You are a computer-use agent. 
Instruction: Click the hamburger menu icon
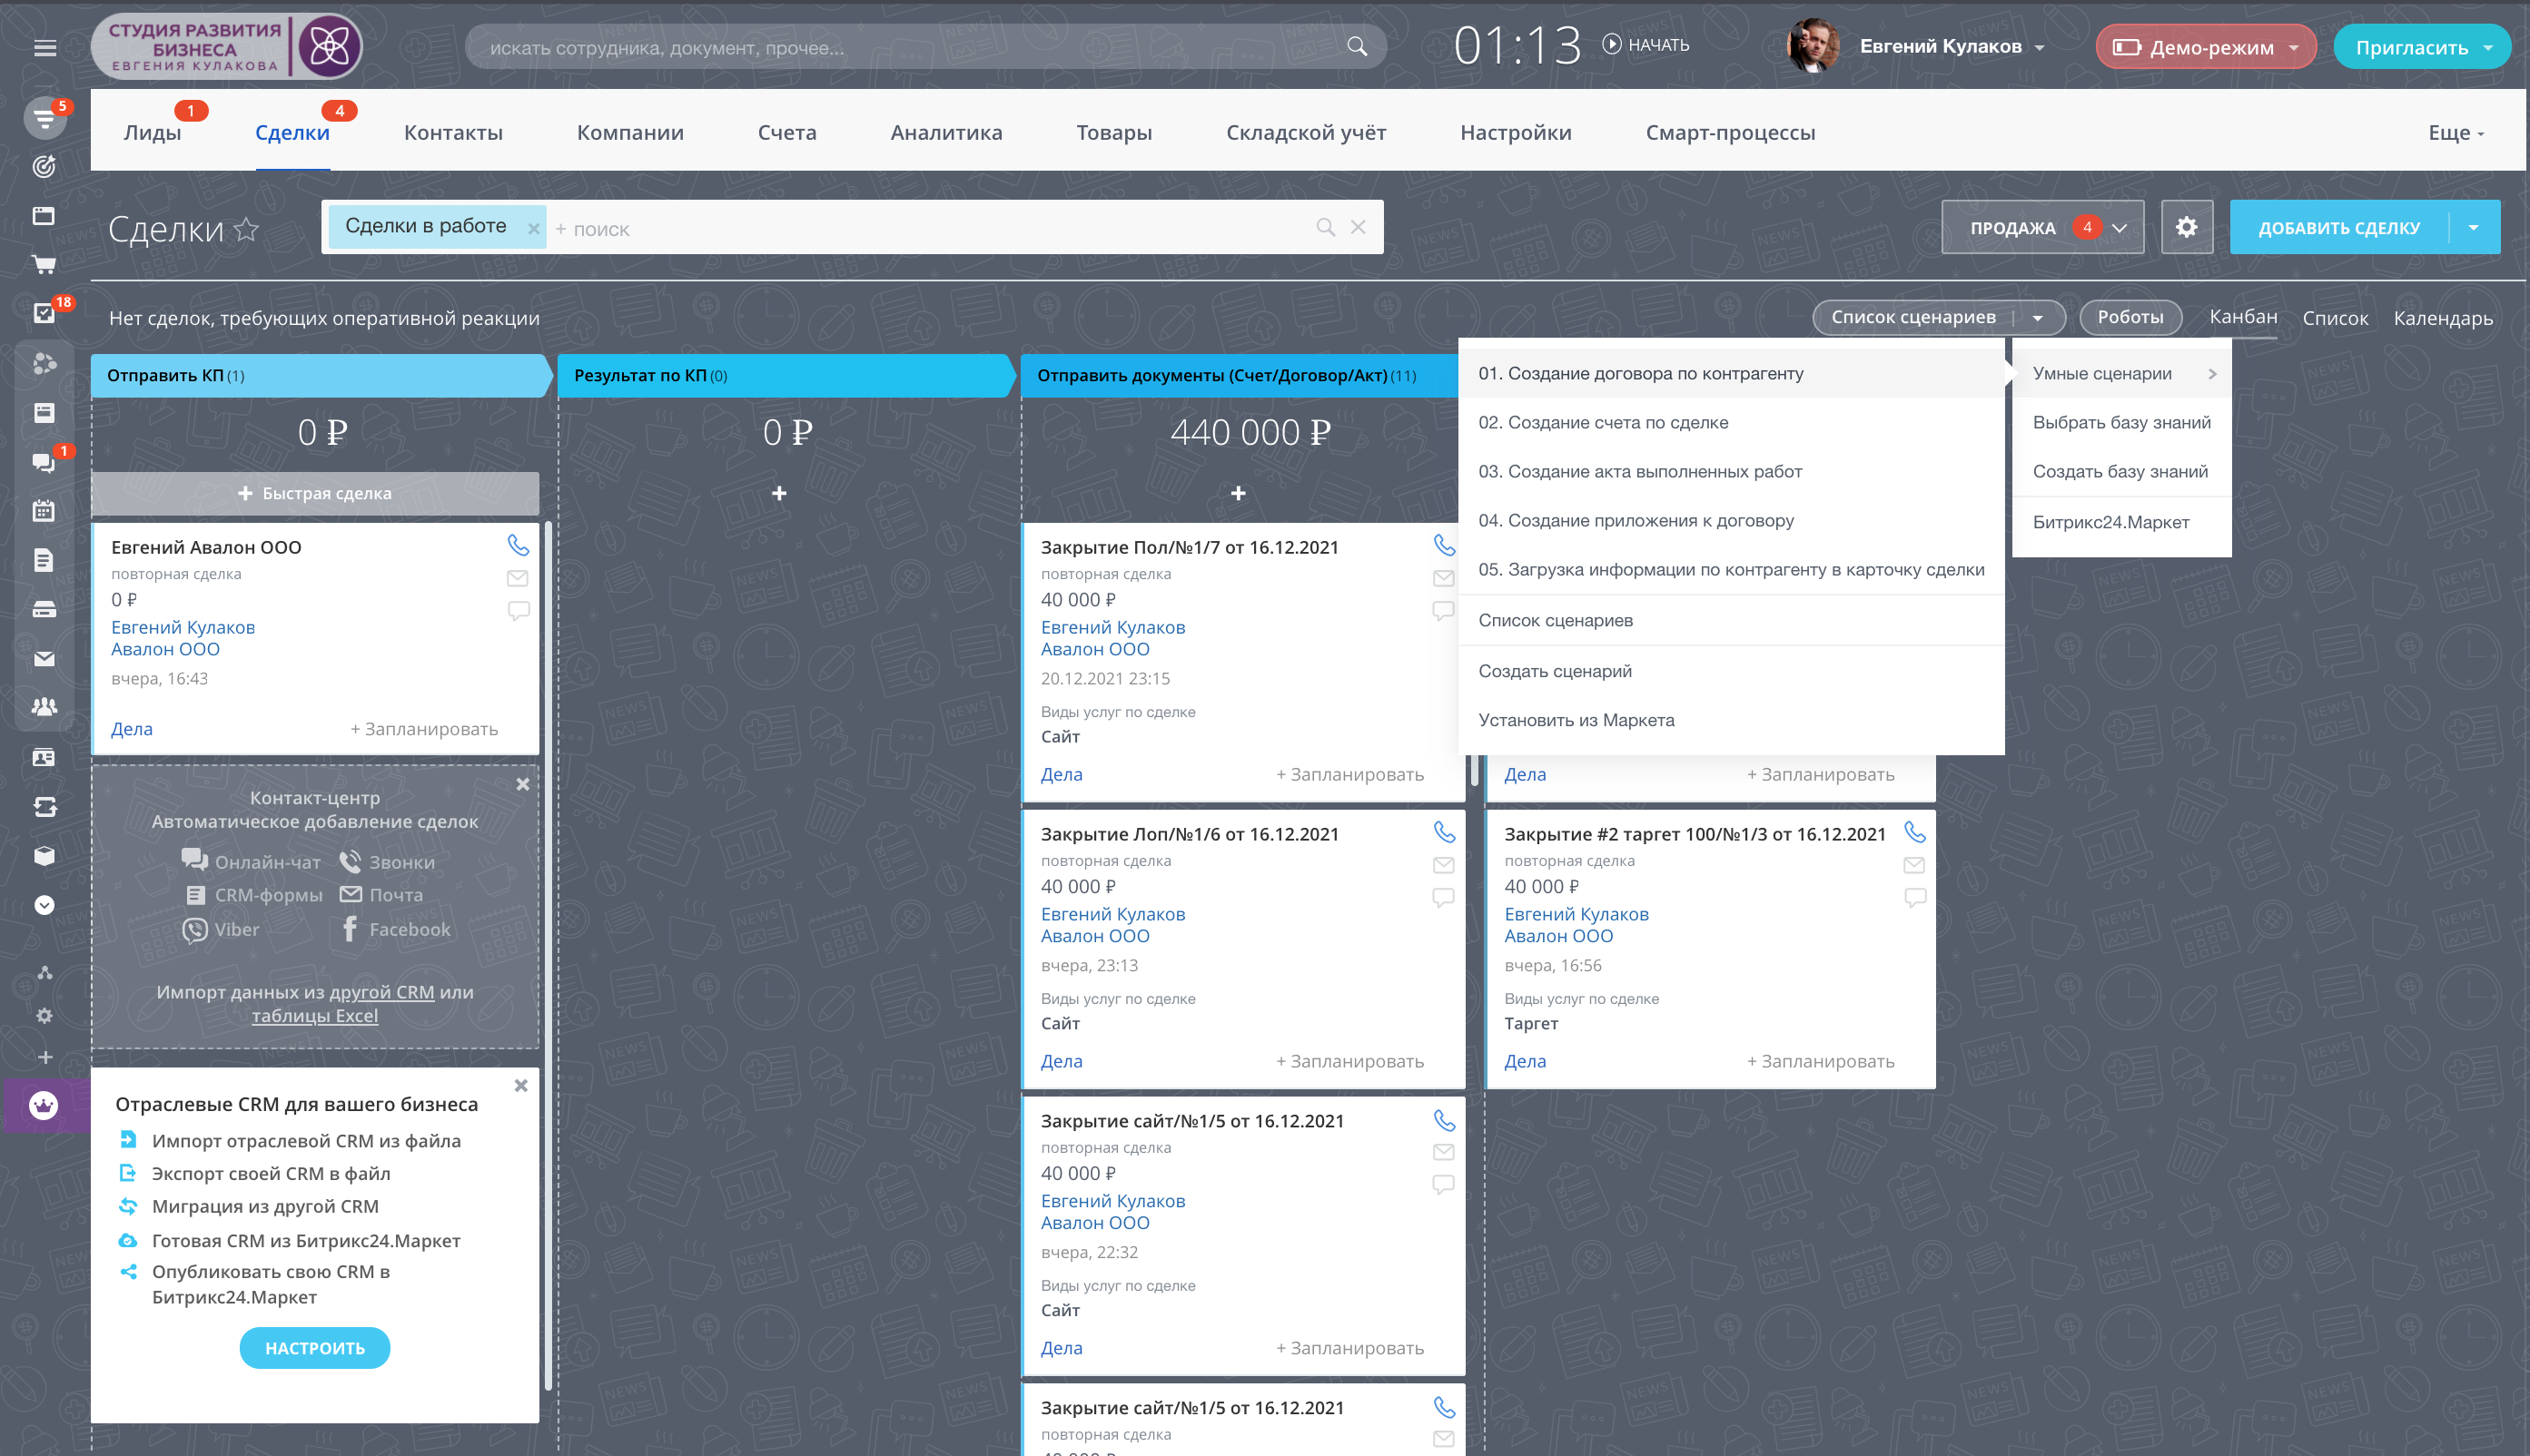click(x=44, y=47)
